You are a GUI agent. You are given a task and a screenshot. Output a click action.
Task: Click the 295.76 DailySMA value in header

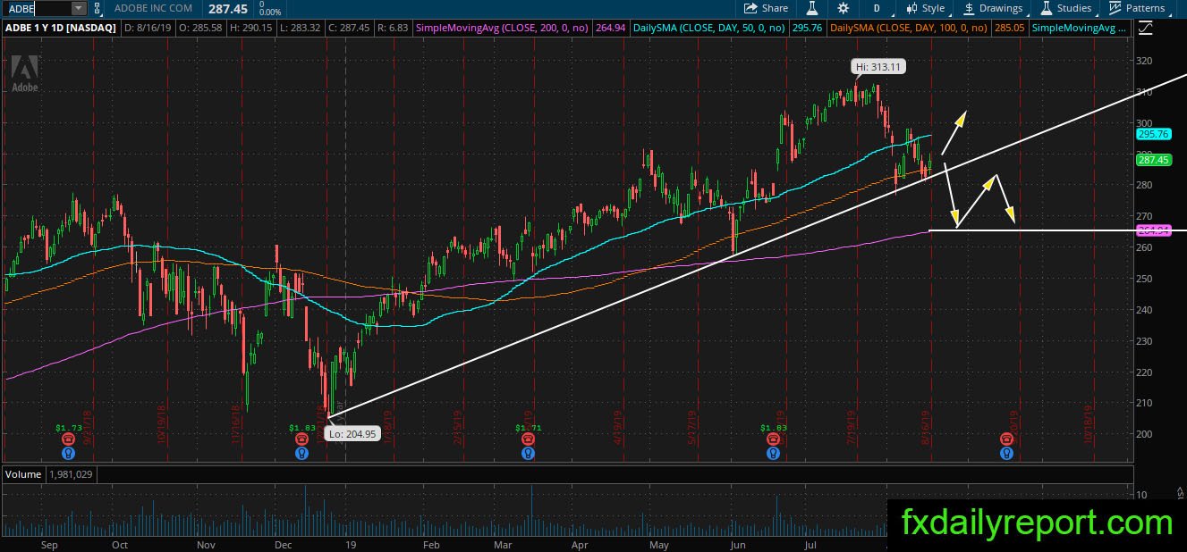pyautogui.click(x=809, y=29)
